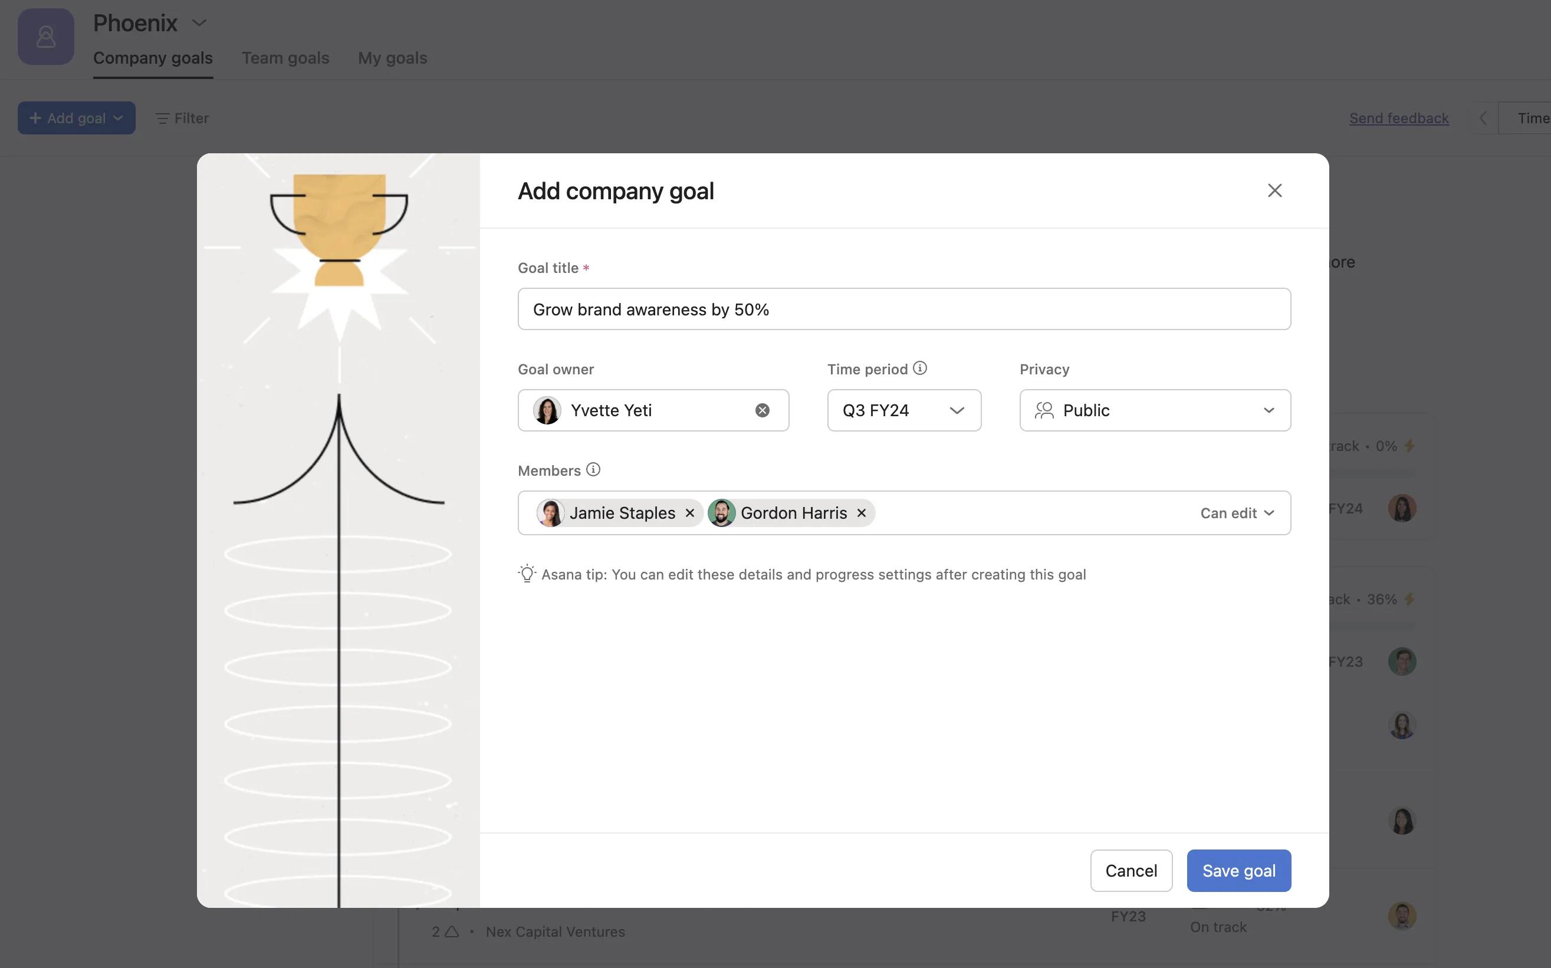Click the Save goal button
The height and width of the screenshot is (968, 1551).
tap(1238, 870)
